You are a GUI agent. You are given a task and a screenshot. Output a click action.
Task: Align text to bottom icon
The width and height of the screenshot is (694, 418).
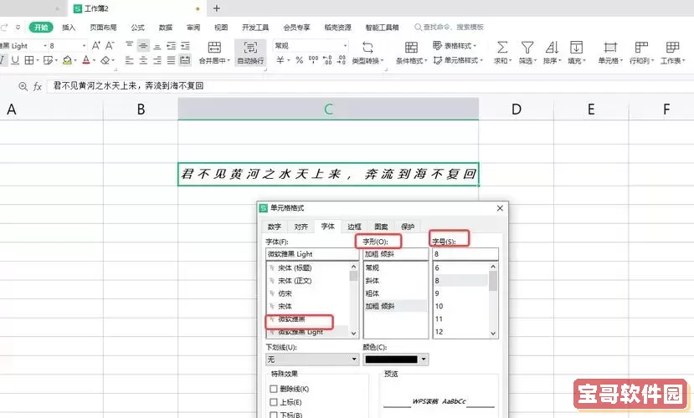(x=157, y=45)
